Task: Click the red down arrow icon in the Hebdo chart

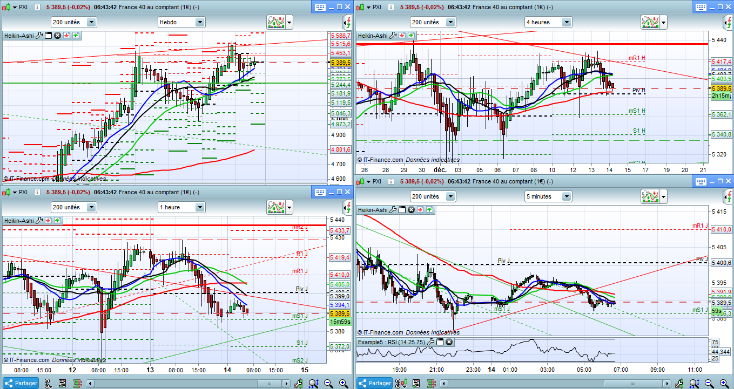Action: click(x=66, y=36)
